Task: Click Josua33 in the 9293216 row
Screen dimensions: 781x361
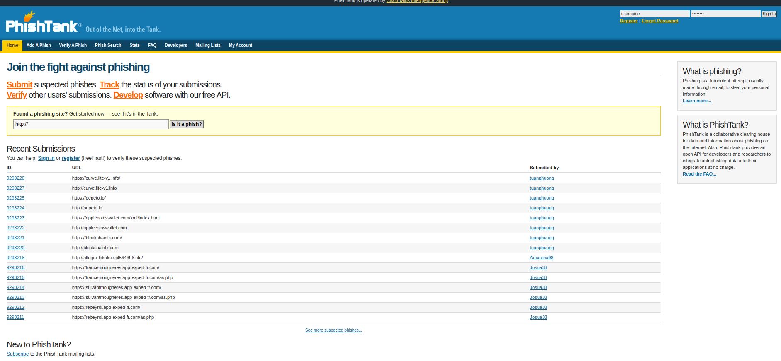Action: point(538,267)
